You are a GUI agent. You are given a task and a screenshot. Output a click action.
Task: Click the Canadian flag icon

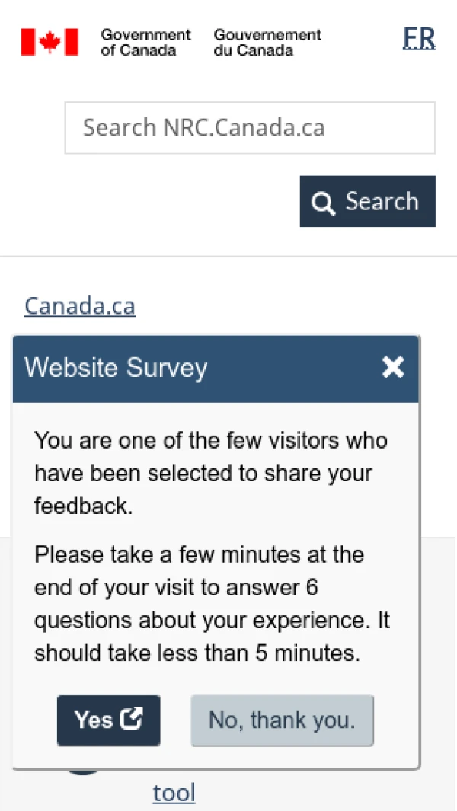[50, 42]
